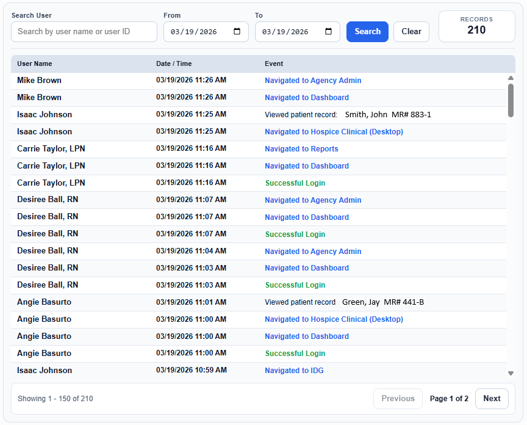This screenshot has height=425, width=527.
Task: Click the Date / Time column header
Action: [x=174, y=64]
